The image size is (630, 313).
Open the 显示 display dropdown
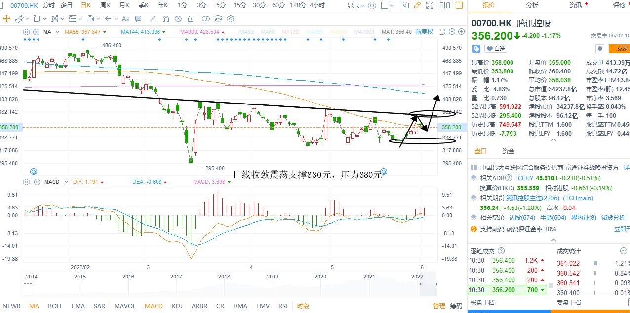[x=355, y=5]
